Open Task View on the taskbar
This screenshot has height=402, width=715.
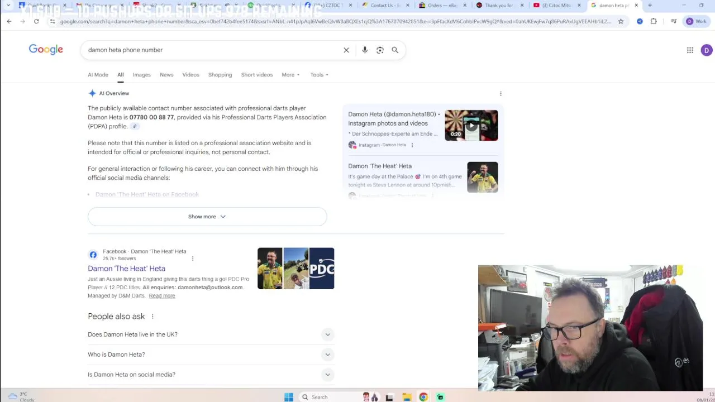[x=389, y=397]
